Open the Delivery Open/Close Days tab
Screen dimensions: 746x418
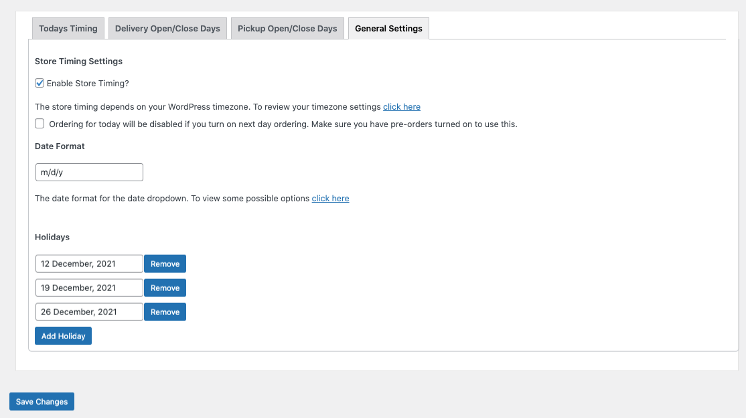point(167,29)
